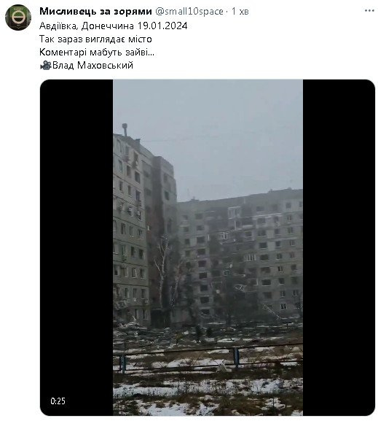Open the round profile avatar of the author
Image resolution: width=378 pixels, height=421 pixels.
[x=18, y=18]
